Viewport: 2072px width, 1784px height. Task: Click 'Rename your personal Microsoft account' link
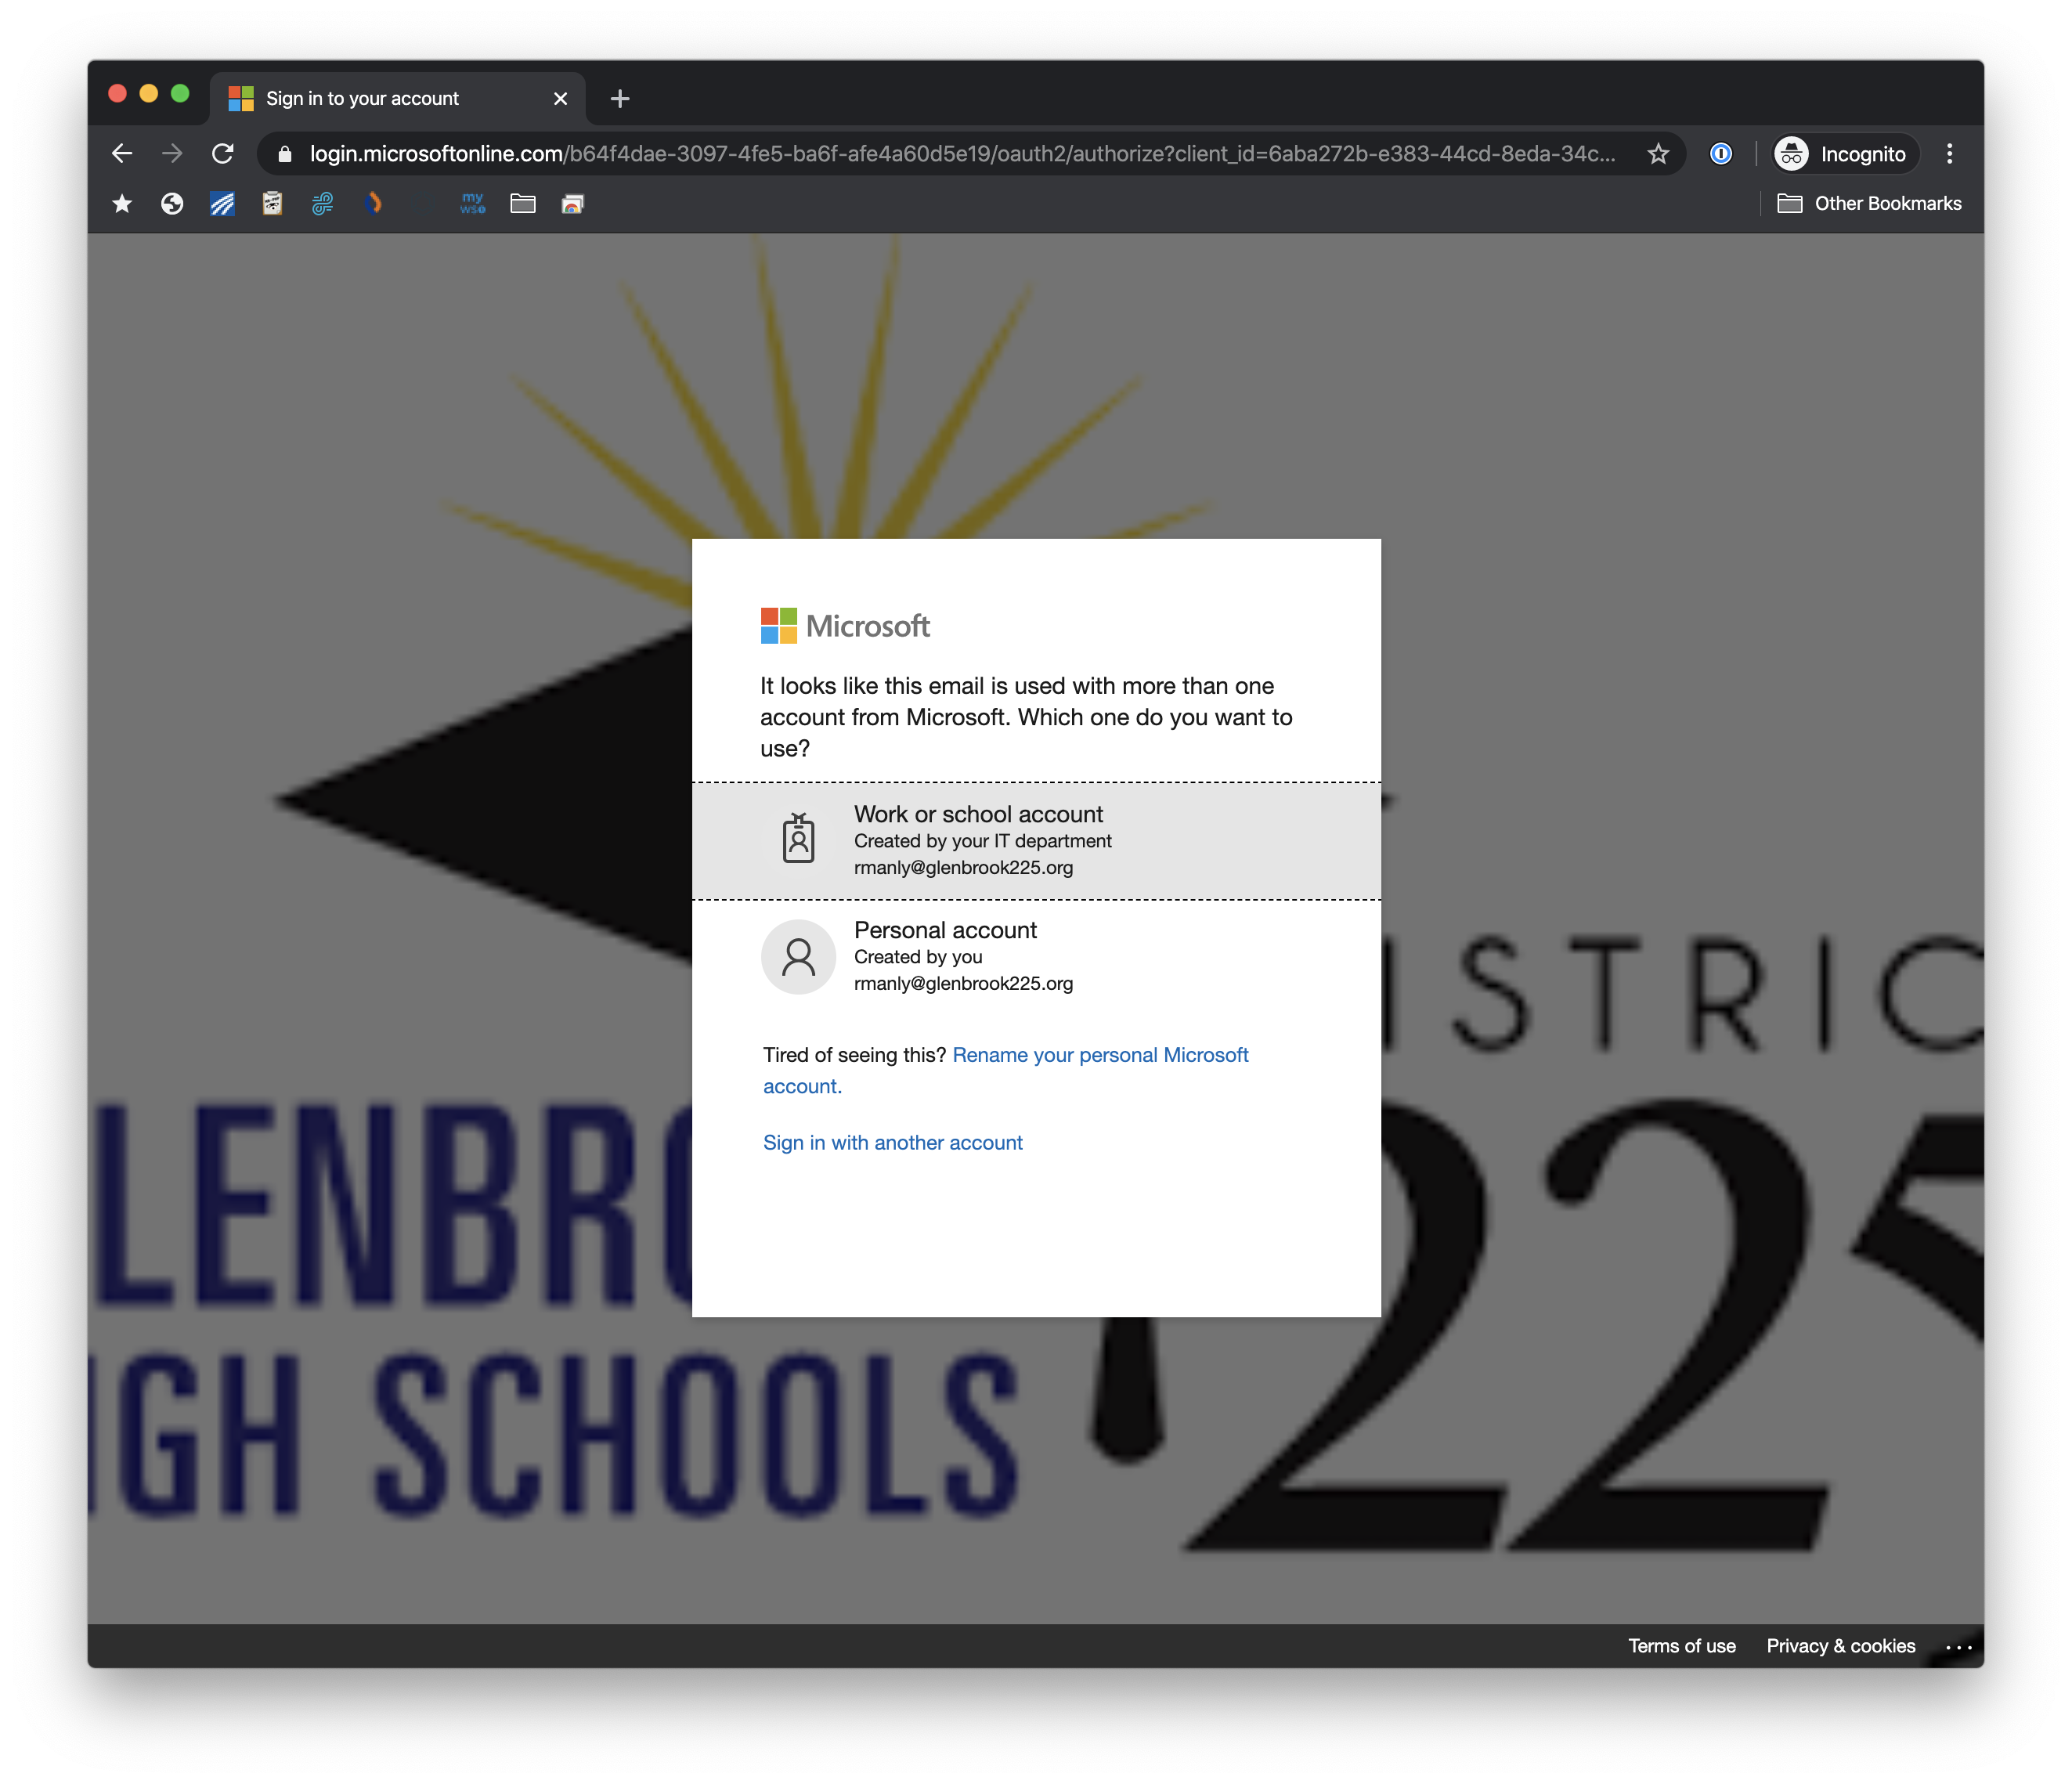(x=1100, y=1055)
